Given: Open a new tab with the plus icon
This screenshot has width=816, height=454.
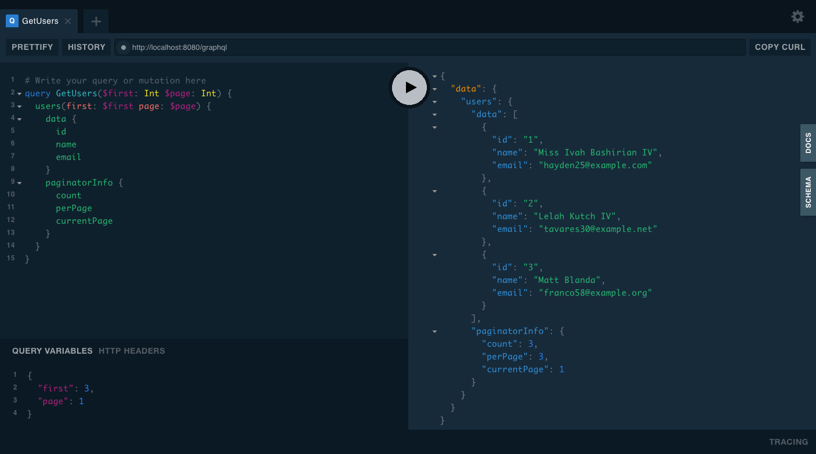Looking at the screenshot, I should (95, 21).
